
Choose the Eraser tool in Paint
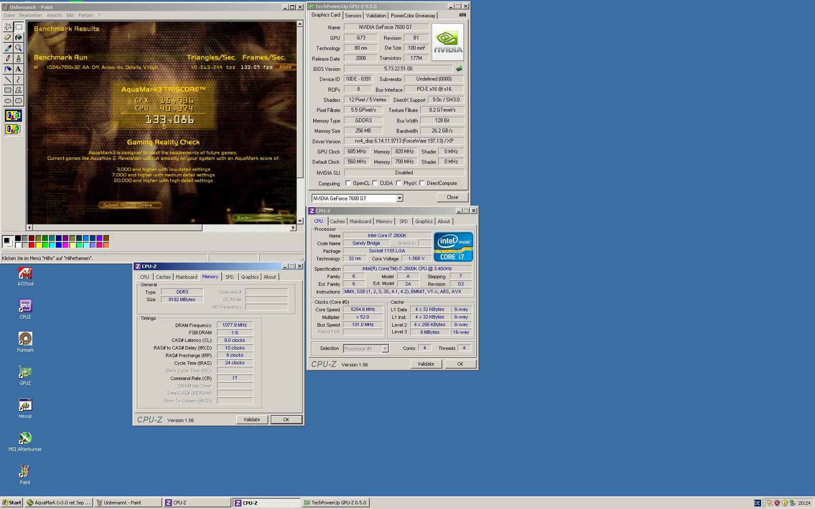pyautogui.click(x=8, y=37)
